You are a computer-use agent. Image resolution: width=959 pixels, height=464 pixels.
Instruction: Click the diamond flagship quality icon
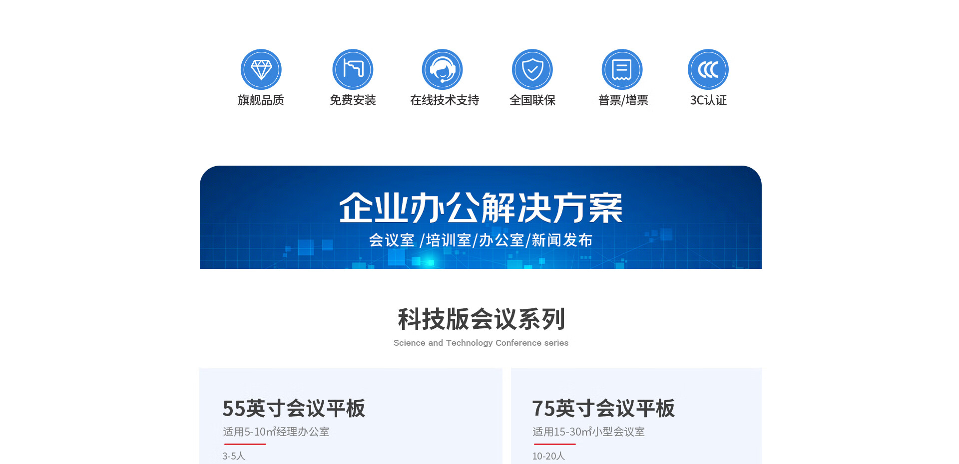click(261, 69)
